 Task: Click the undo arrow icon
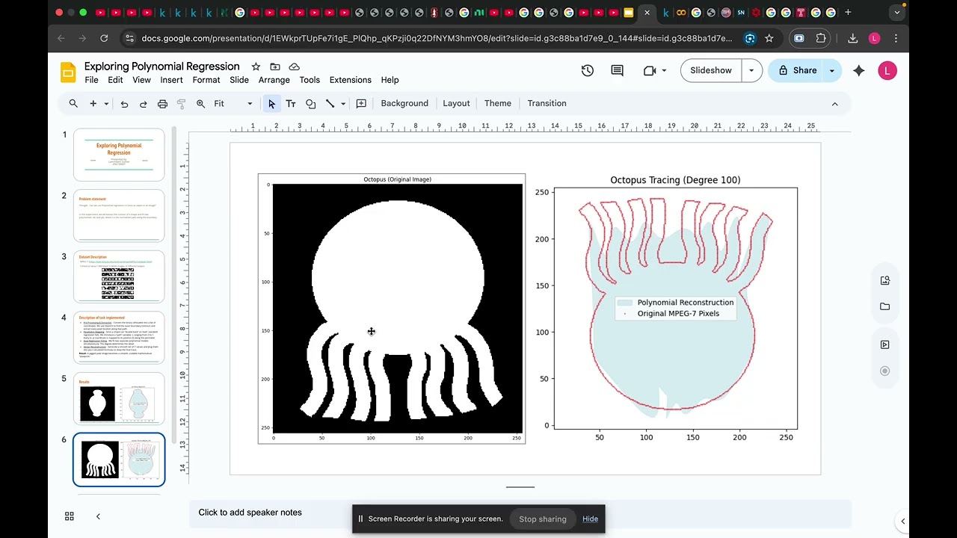[x=124, y=103]
